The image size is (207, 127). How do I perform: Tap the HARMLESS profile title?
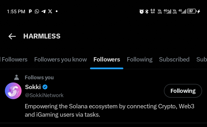click(42, 36)
